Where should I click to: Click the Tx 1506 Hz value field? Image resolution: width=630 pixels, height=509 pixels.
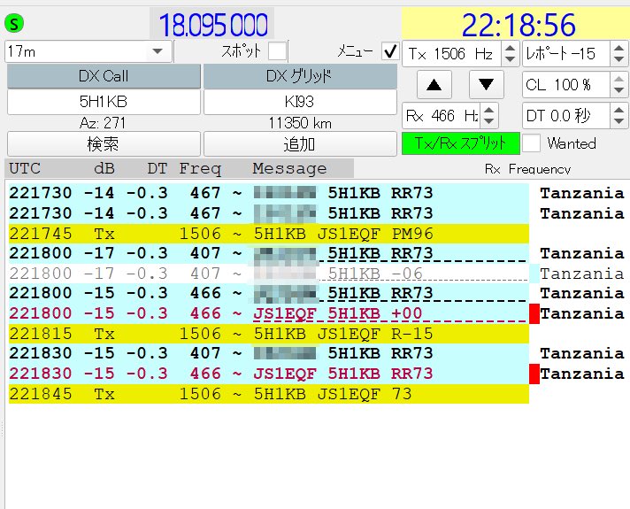pos(451,53)
